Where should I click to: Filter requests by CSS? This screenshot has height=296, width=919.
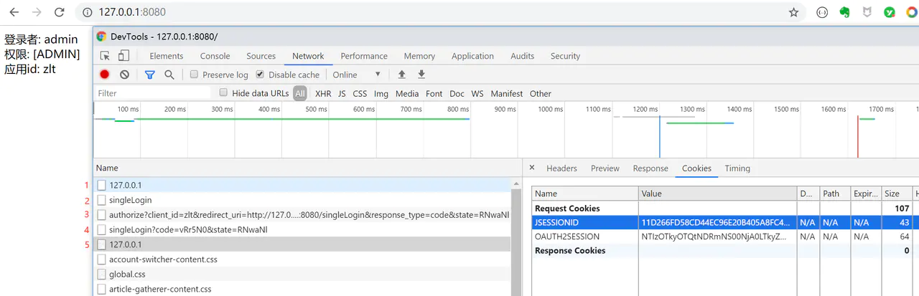(360, 93)
